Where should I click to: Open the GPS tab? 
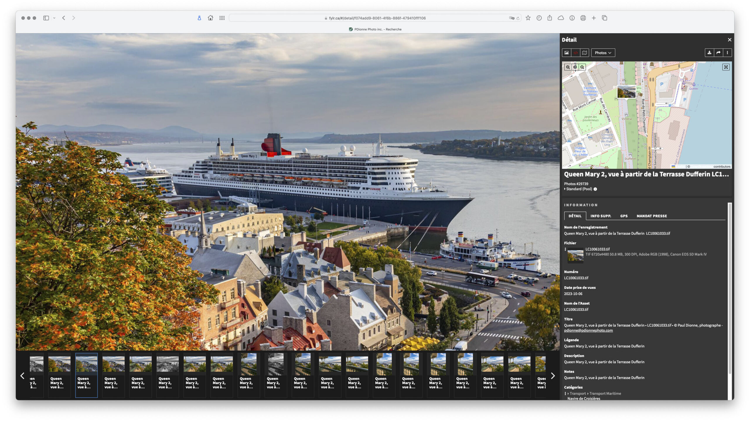click(624, 216)
